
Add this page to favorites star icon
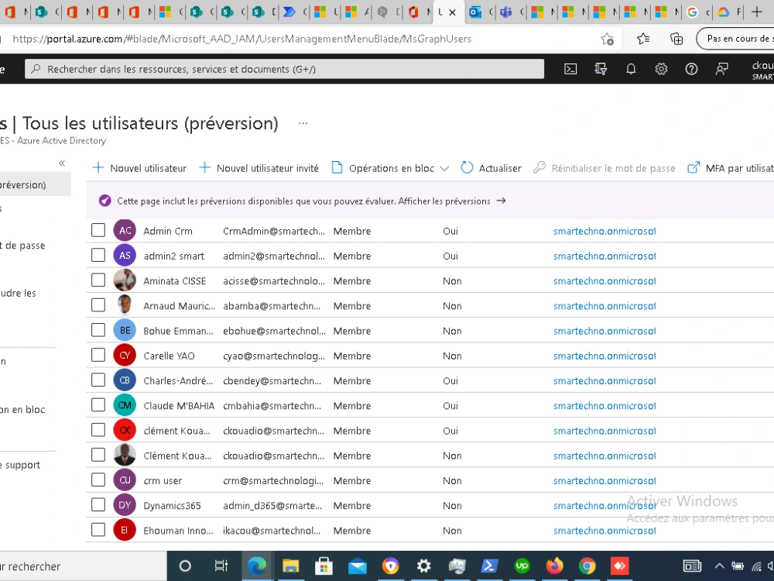607,39
